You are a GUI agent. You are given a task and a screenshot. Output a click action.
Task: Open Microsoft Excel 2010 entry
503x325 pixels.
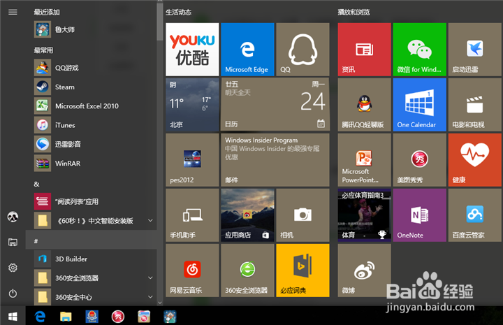click(91, 106)
